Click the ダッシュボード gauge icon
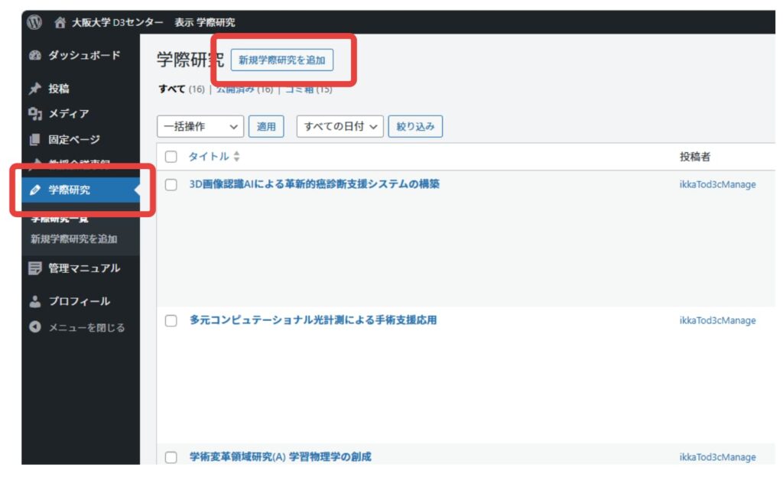 pos(35,55)
